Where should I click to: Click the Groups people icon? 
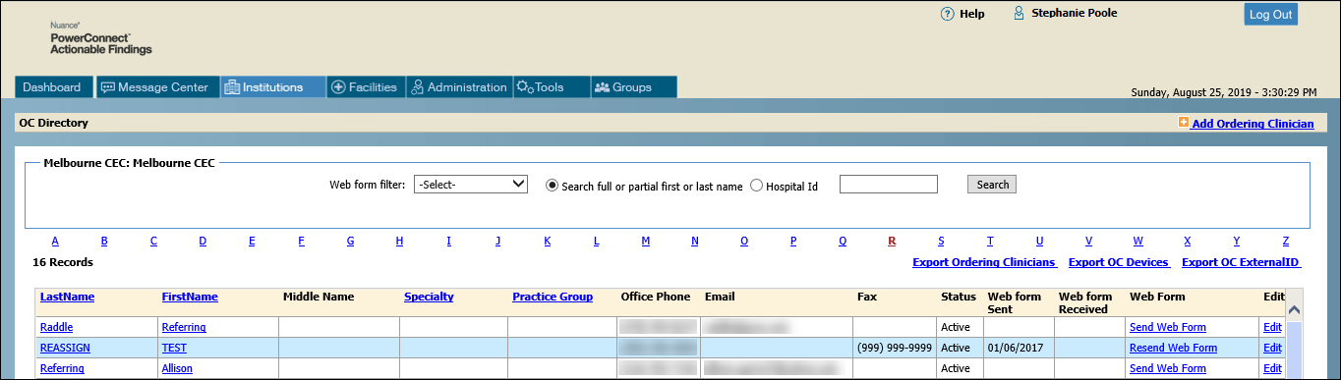point(602,87)
